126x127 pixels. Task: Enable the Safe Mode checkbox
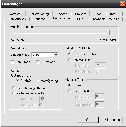(12, 62)
